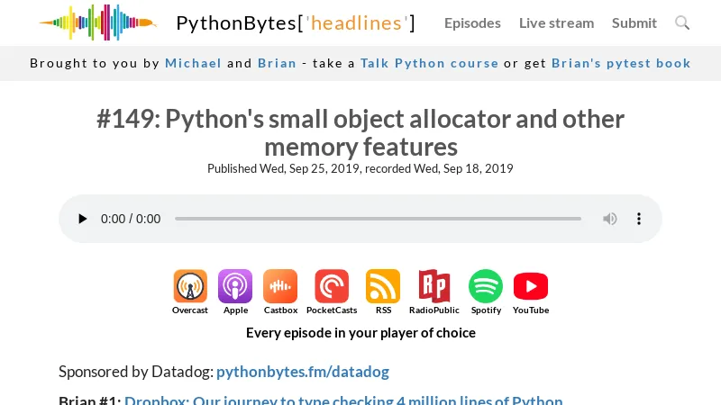Click the PythonBytes waveform logo
Image resolution: width=721 pixels, height=405 pixels.
(x=97, y=22)
